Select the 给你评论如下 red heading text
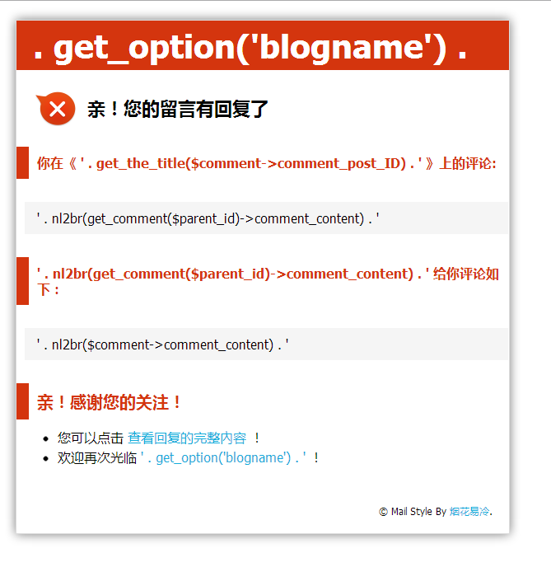 pos(466,274)
